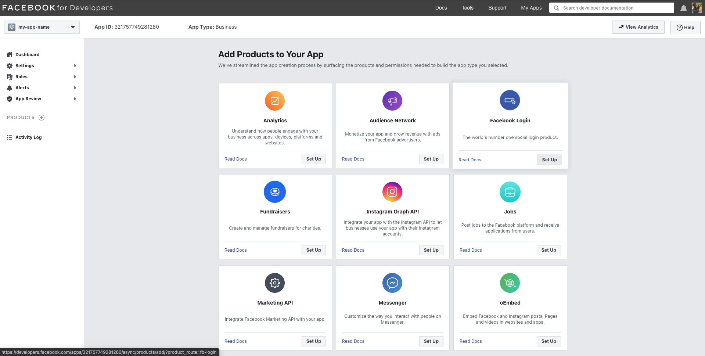Viewport: 705px width, 356px height.
Task: Open the user profile avatar menu
Action: click(x=697, y=8)
